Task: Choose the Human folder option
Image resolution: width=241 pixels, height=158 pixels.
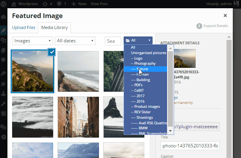Action: click(146, 74)
